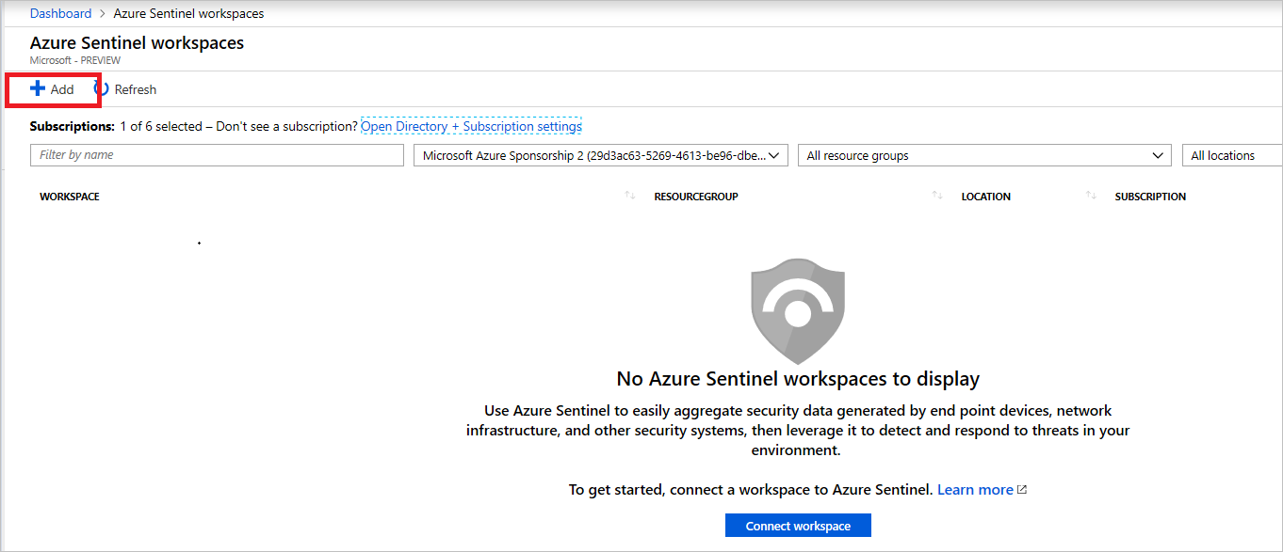Click the RESOURCEGROUP column header
Image resolution: width=1283 pixels, height=552 pixels.
click(x=696, y=197)
